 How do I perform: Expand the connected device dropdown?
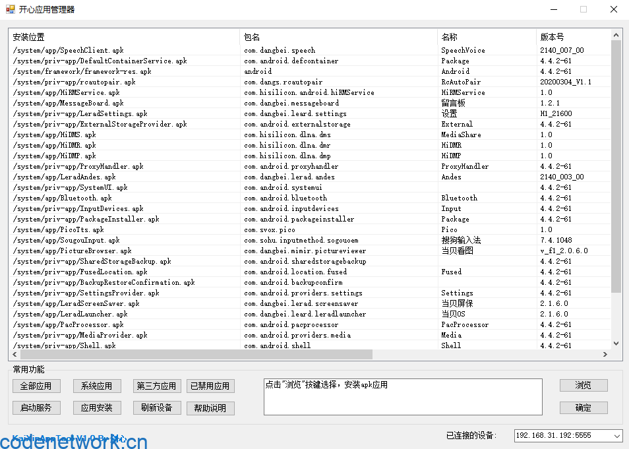(x=616, y=436)
